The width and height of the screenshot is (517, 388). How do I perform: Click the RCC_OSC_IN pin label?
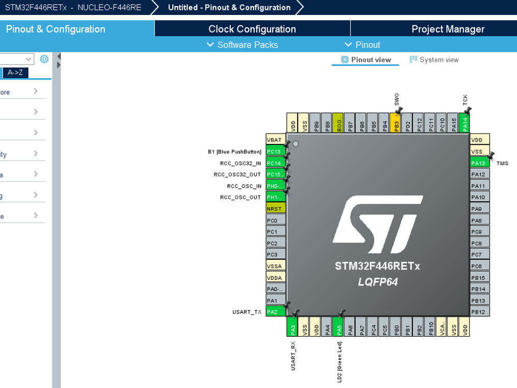coord(244,186)
